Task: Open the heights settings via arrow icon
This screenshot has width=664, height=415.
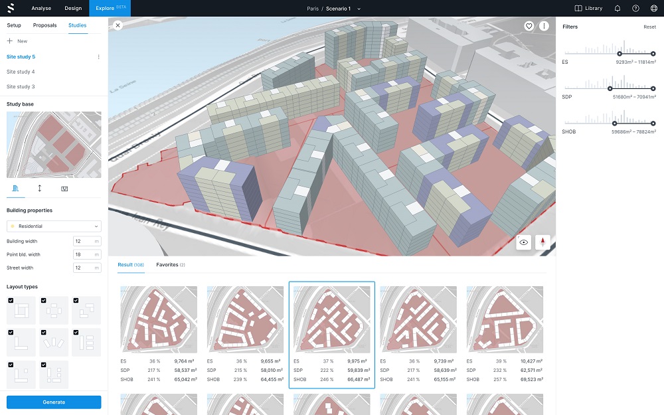Action: point(40,189)
